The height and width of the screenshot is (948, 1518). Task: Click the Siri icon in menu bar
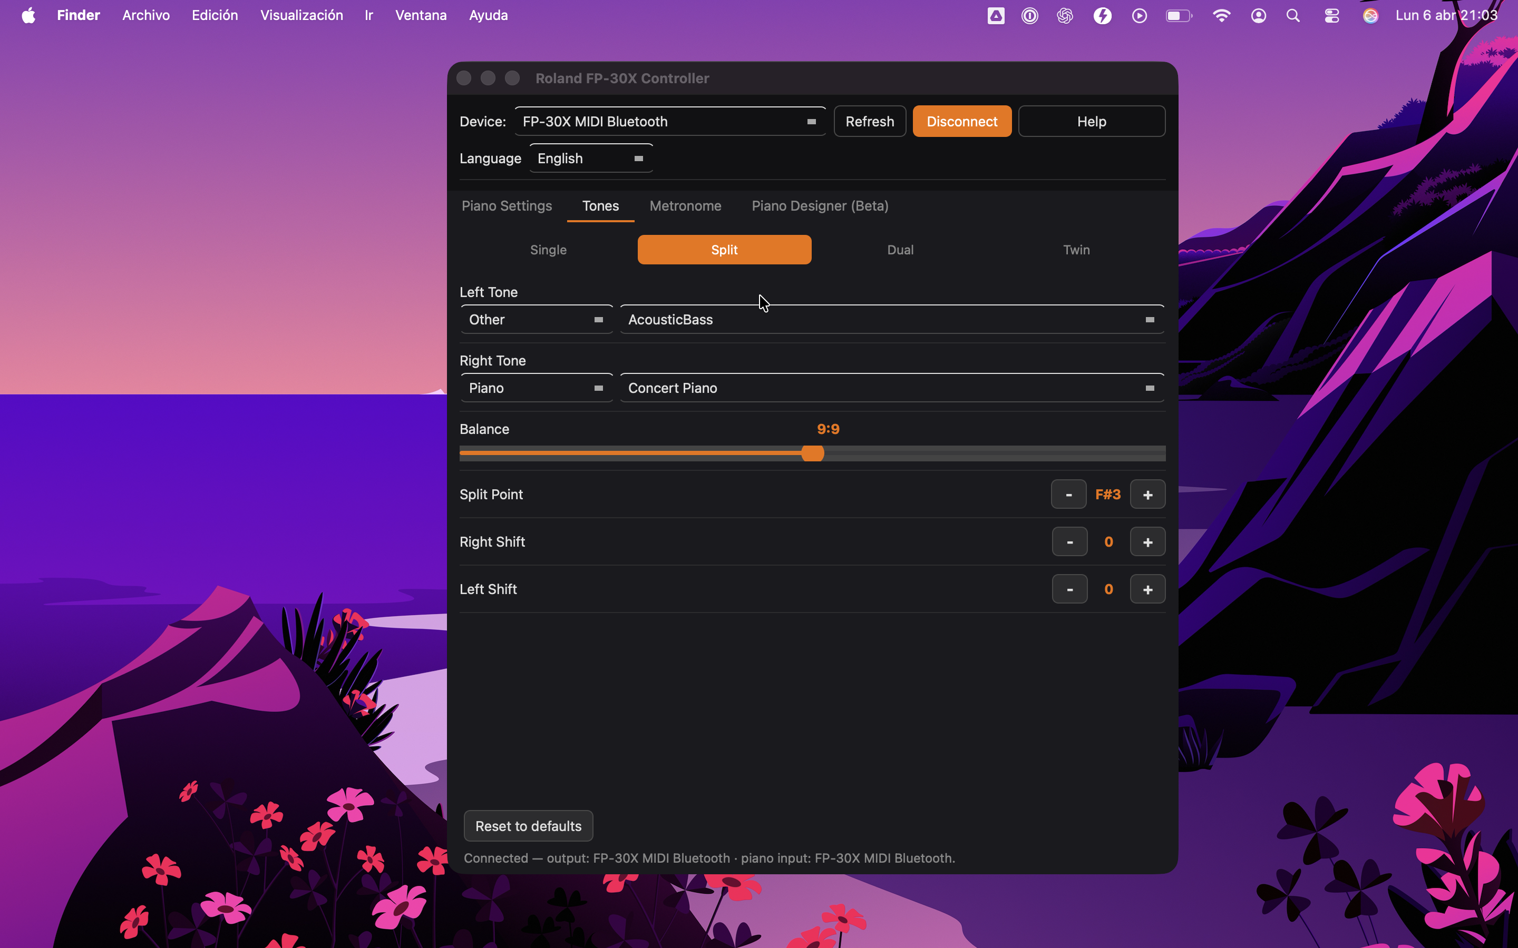(1370, 15)
